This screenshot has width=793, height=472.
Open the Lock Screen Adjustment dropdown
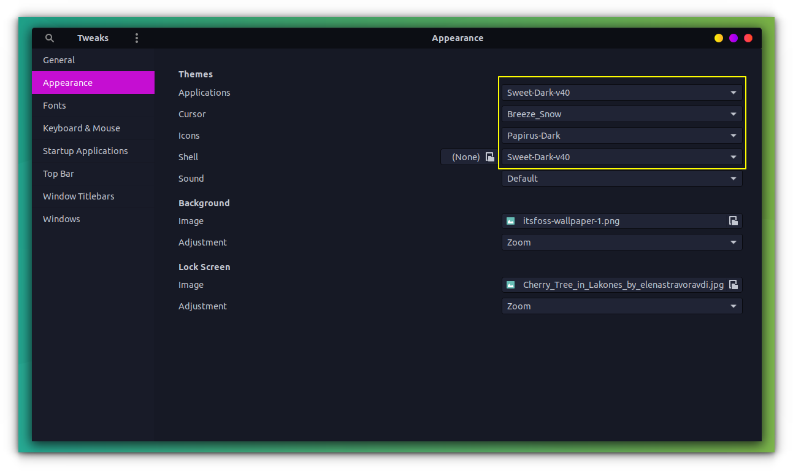pyautogui.click(x=621, y=306)
